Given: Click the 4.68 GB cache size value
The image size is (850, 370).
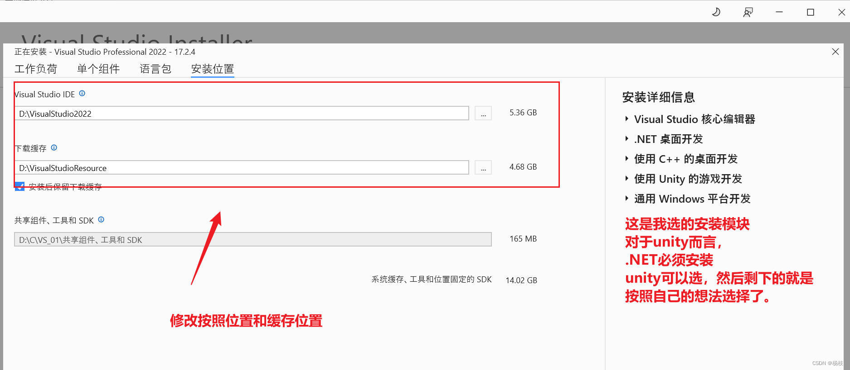Looking at the screenshot, I should point(523,166).
